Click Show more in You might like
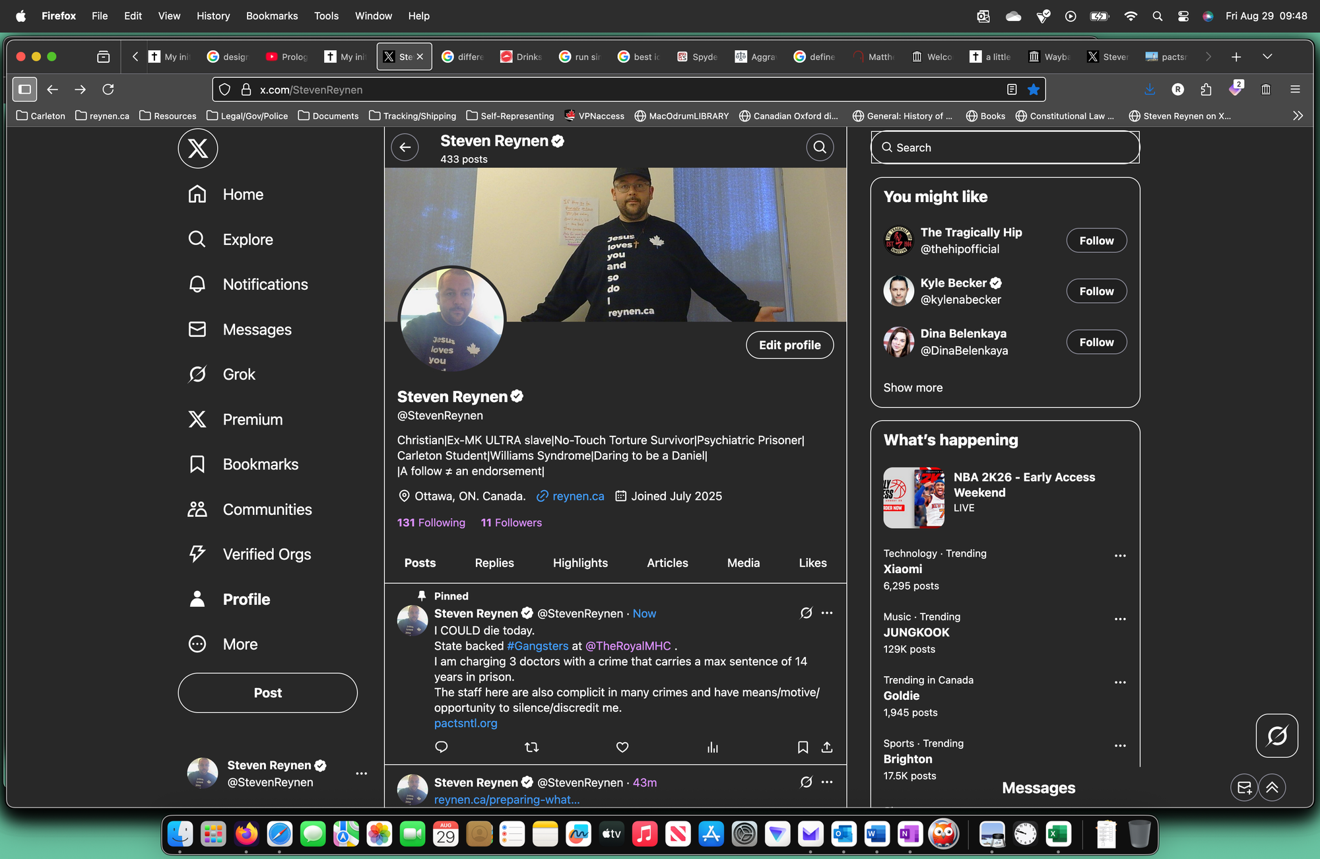The width and height of the screenshot is (1320, 859). tap(913, 388)
